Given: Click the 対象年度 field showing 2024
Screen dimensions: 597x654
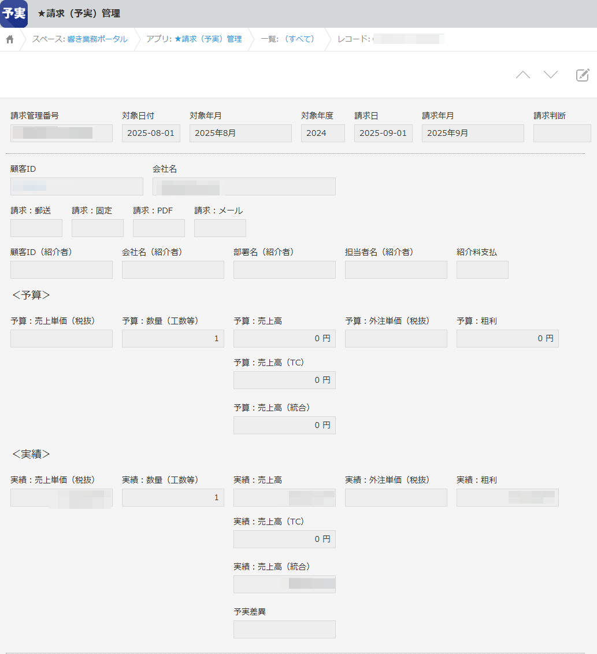Looking at the screenshot, I should pos(322,134).
